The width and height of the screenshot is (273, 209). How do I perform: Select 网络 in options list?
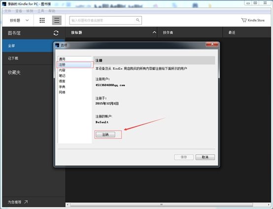75,92
